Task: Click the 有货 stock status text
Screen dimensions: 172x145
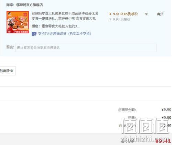Action: point(160,14)
